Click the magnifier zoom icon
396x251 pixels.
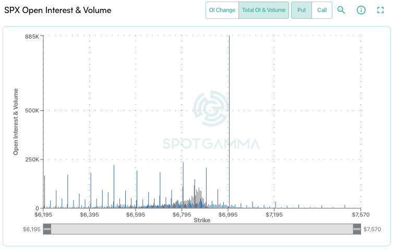(341, 10)
